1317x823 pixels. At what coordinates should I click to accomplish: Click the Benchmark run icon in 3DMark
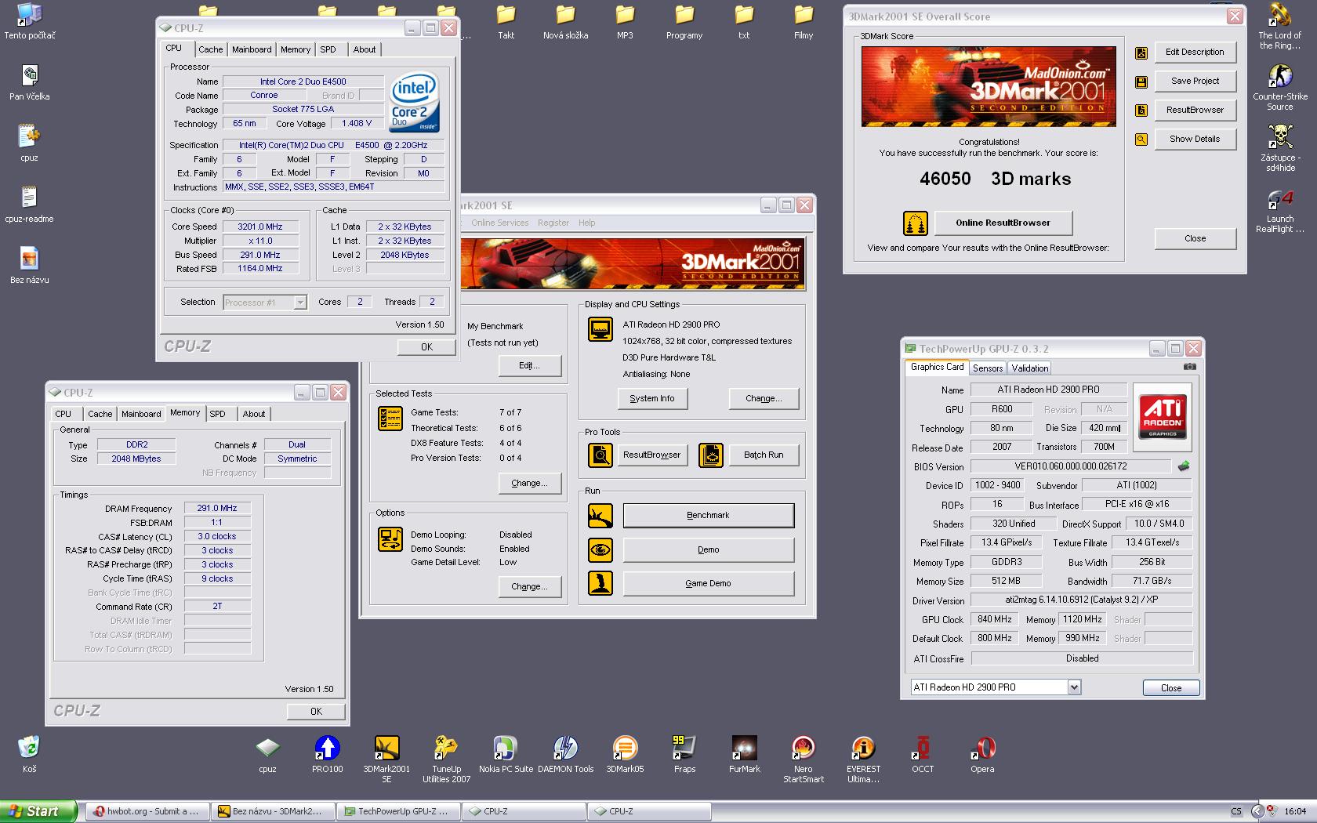600,516
